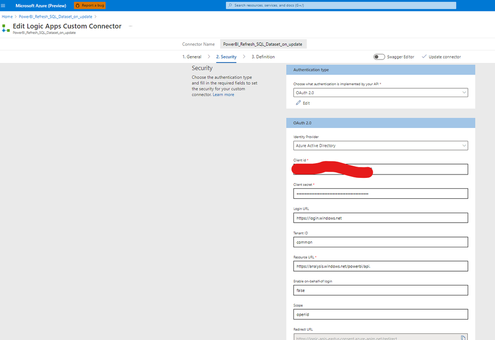The height and width of the screenshot is (340, 495).
Task: Open the OAuth 2.0 authentication type dropdown
Action: [381, 93]
